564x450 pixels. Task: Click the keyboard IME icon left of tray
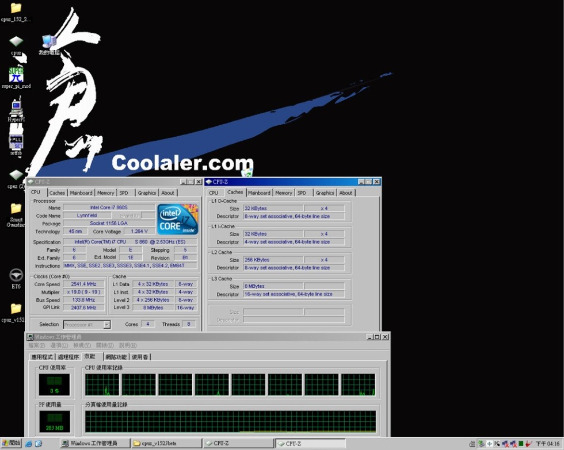point(472,444)
